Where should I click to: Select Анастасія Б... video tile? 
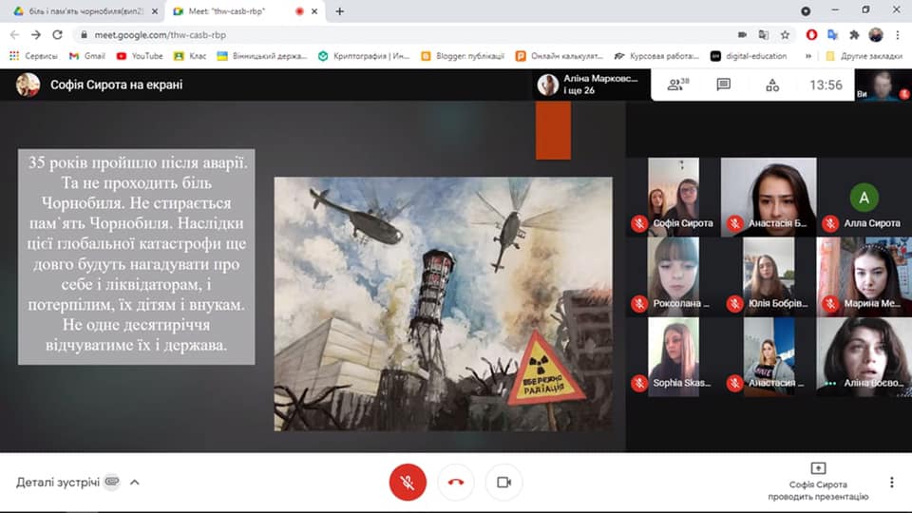pos(769,197)
